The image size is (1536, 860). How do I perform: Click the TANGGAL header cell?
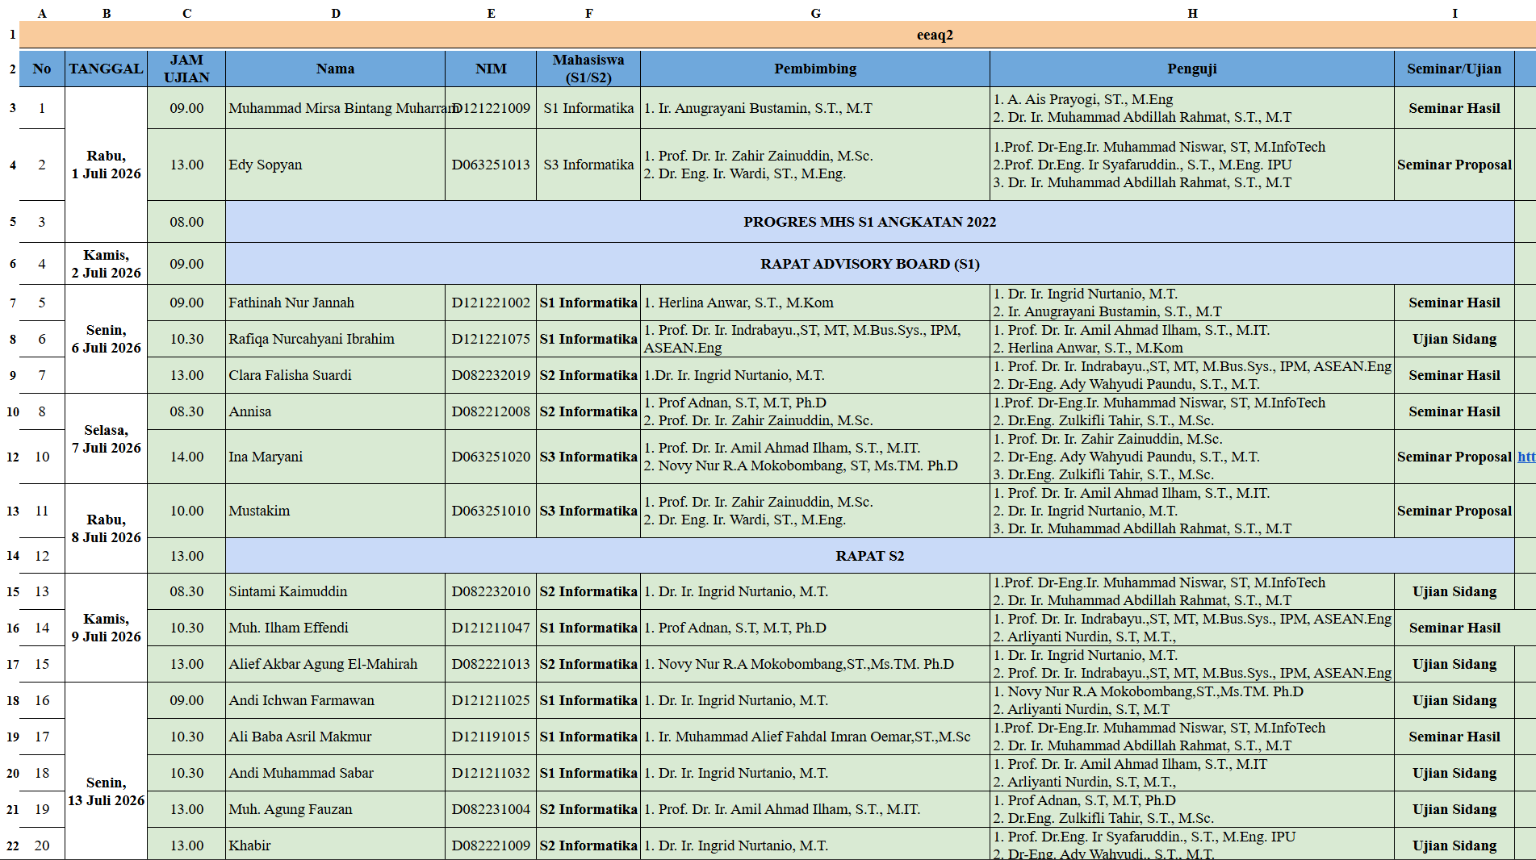pyautogui.click(x=107, y=69)
